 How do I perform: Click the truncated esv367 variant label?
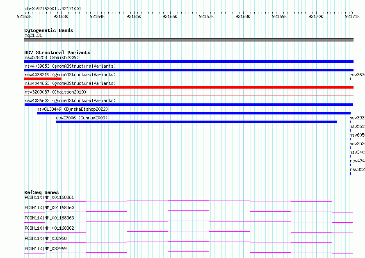coord(357,75)
